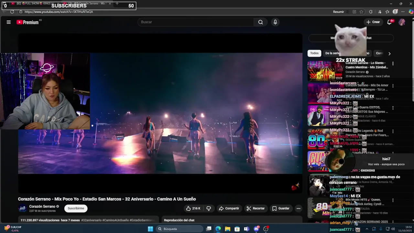Open the Crear upload menu
414x233 pixels.
point(373,22)
